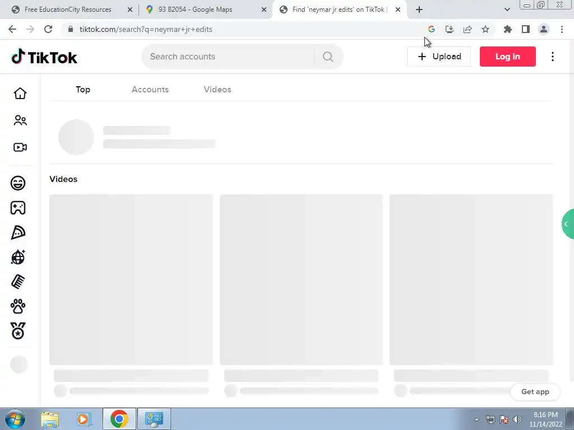Select the Food pizza slice category icon
This screenshot has width=574, height=430.
coord(18,232)
